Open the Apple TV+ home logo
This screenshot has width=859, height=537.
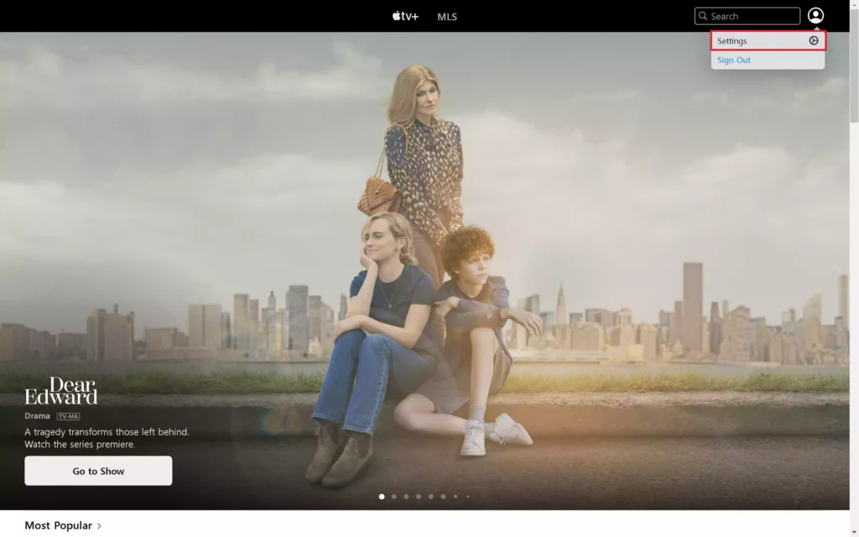tap(405, 17)
